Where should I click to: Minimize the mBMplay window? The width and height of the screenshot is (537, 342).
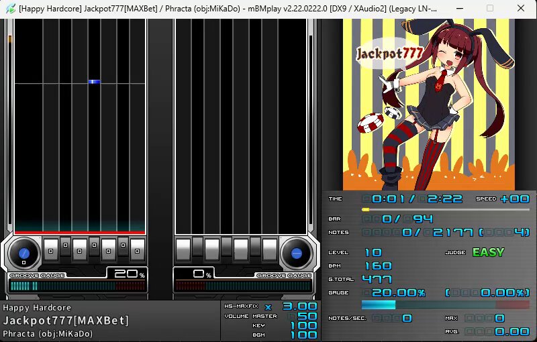tap(459, 8)
